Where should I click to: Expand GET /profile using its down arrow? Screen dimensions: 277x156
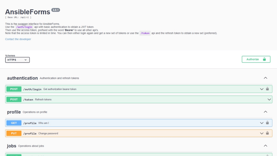[262, 123]
